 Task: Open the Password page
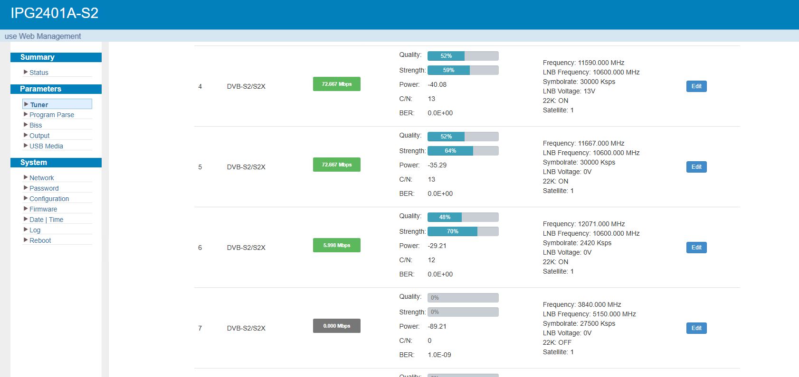(x=44, y=188)
